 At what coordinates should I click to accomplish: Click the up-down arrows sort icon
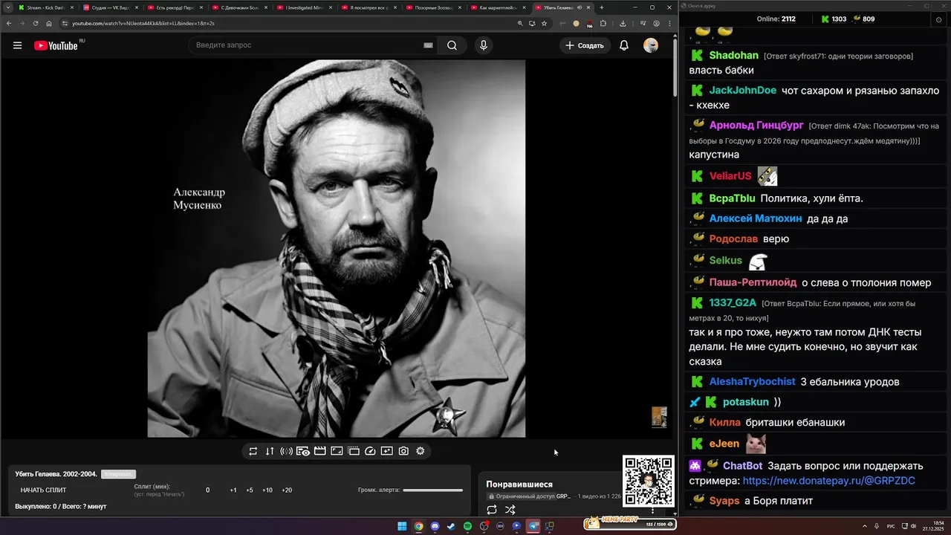coord(270,451)
